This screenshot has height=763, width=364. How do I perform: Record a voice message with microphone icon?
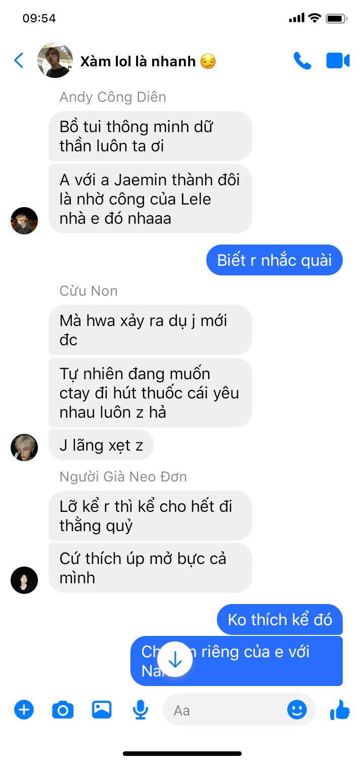click(x=141, y=709)
